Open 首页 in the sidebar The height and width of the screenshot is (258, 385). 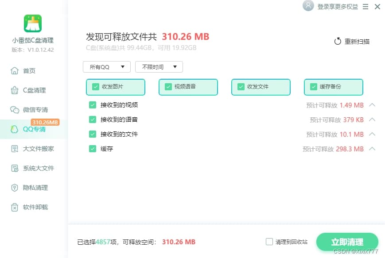(x=34, y=71)
